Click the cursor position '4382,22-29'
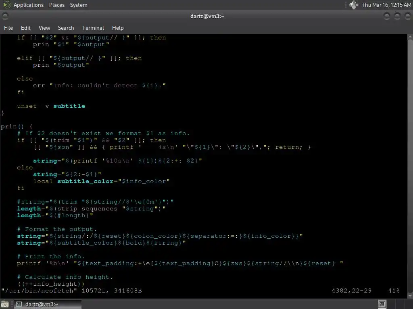Screen dimensions: 413x309 pyautogui.click(x=352, y=290)
